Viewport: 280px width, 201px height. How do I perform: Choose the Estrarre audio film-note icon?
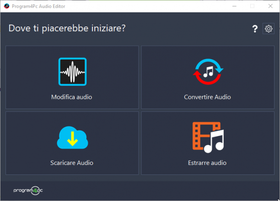tap(208, 137)
